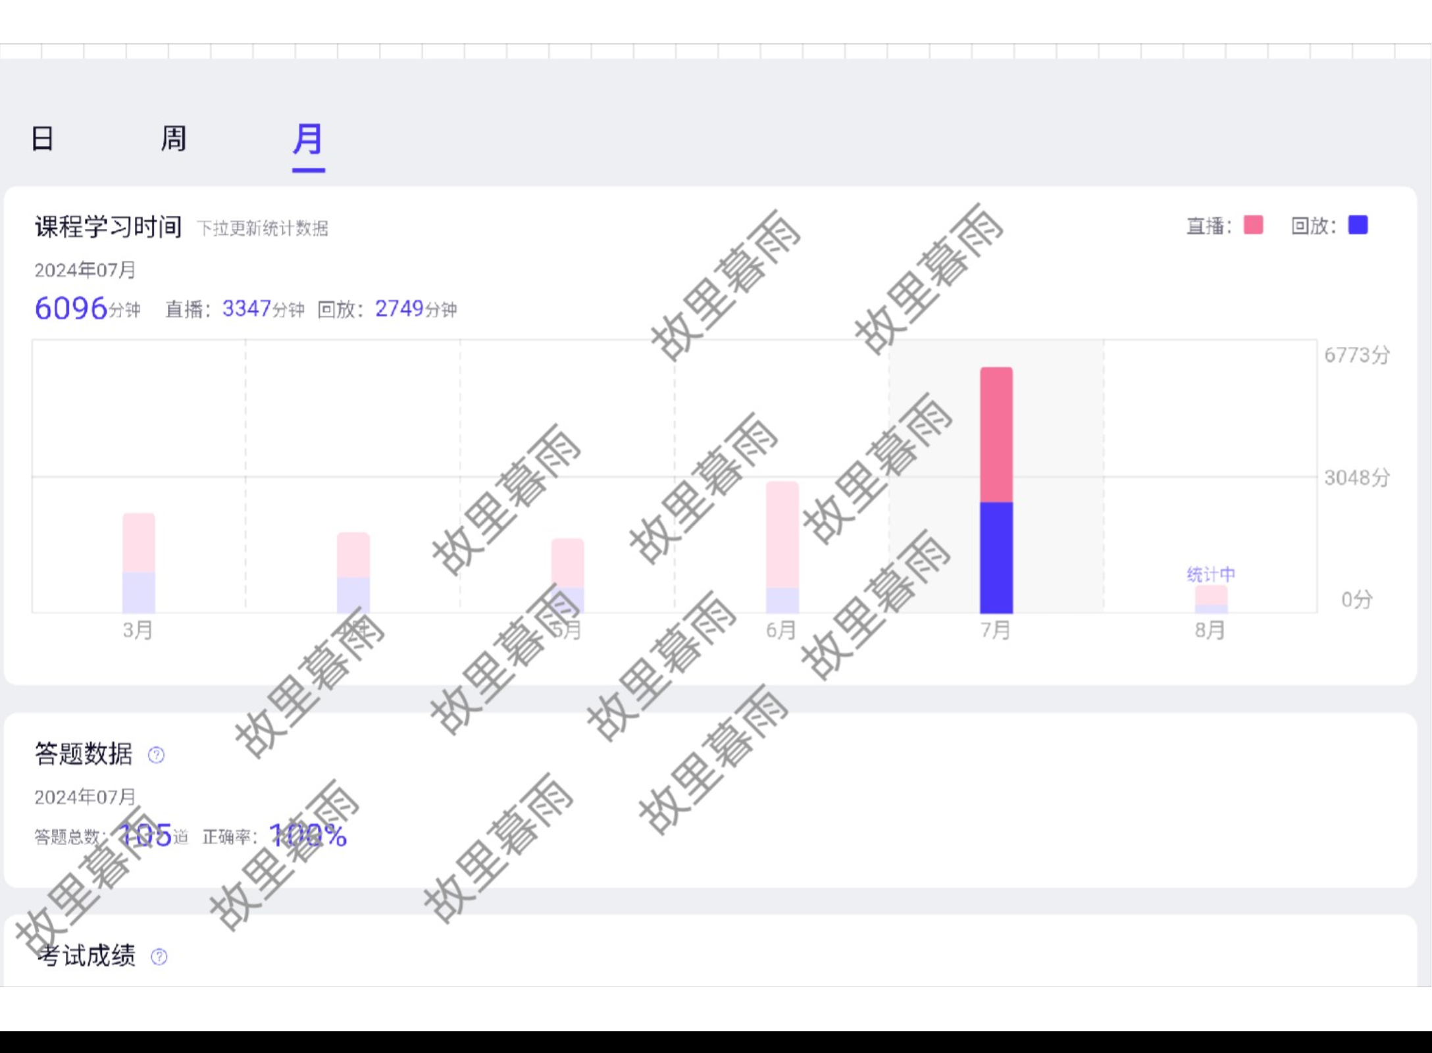Click the 2024年07月 date under 课程学习时间
The image size is (1432, 1053).
click(x=85, y=270)
